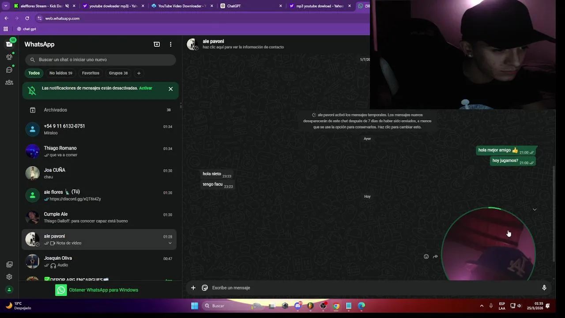Open chat with +54 9 11 6132-0751
Viewport: 565px width, 318px height.
click(99, 129)
